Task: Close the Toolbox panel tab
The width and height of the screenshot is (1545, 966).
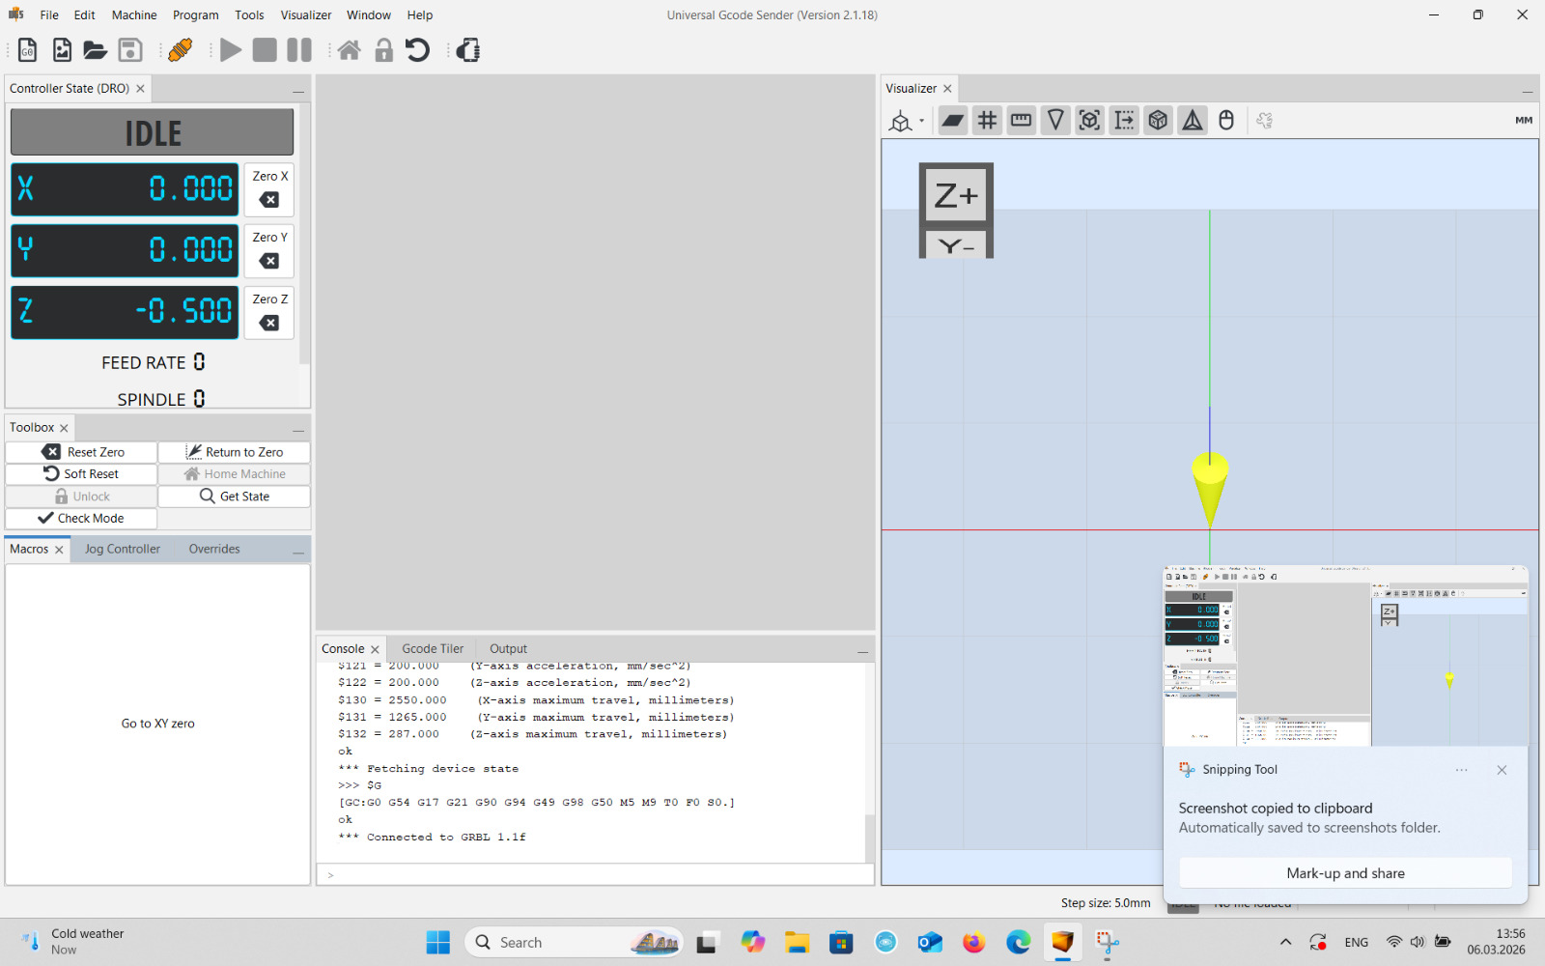Action: pos(64,428)
